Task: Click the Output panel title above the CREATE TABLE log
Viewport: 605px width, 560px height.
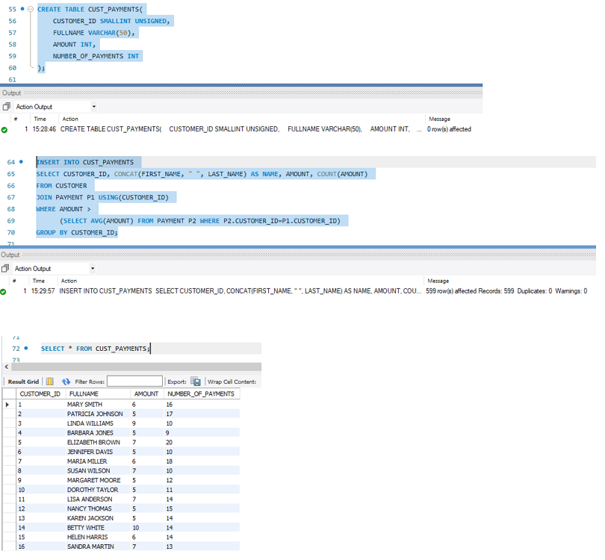Action: pyautogui.click(x=11, y=93)
